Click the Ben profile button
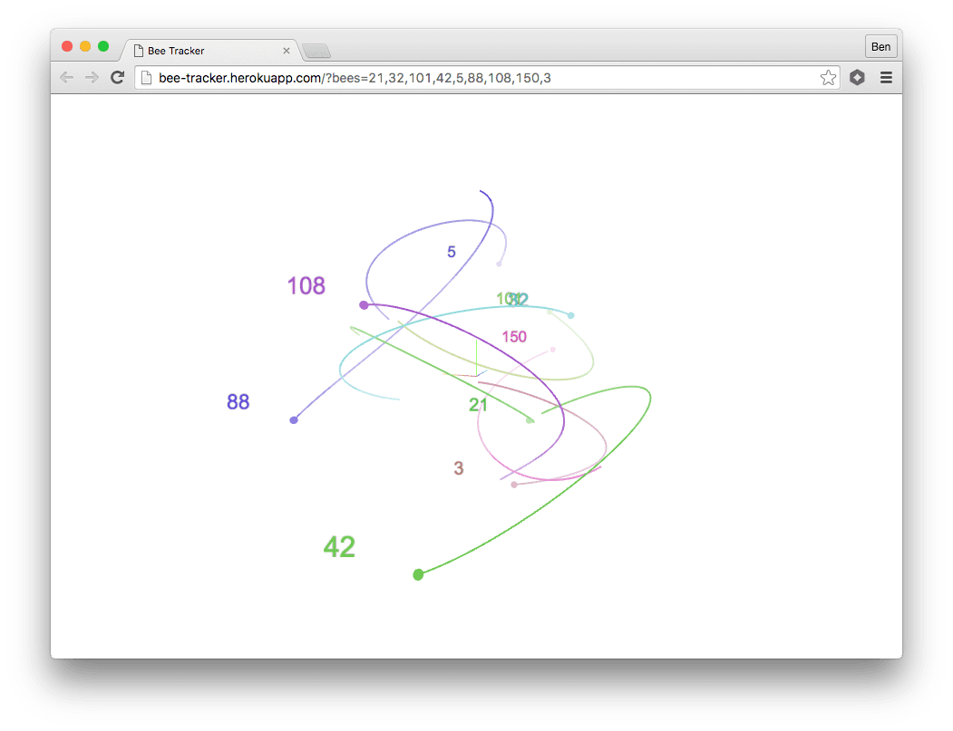Viewport: 953px width, 731px height. 880,46
